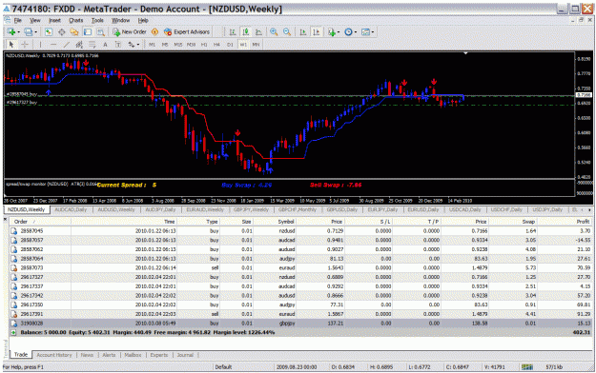The width and height of the screenshot is (596, 373).
Task: Select the trendline drawing tool
Action: (x=66, y=45)
